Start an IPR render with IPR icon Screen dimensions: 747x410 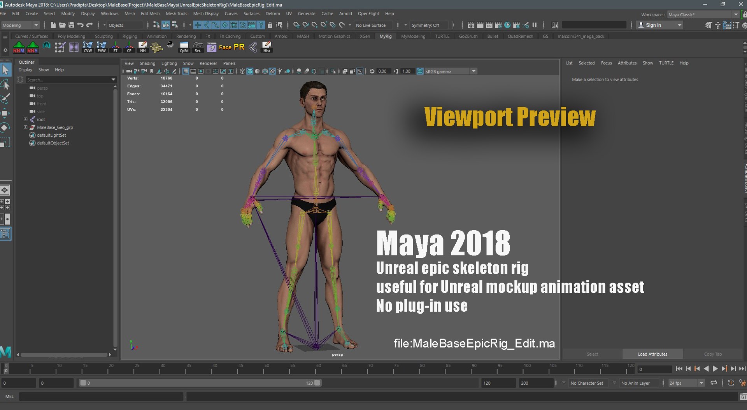(489, 25)
